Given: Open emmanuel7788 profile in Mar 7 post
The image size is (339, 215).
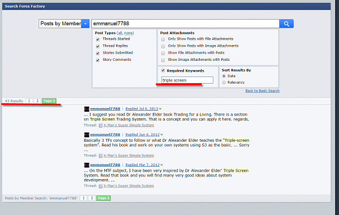Looking at the screenshot, I should [105, 165].
